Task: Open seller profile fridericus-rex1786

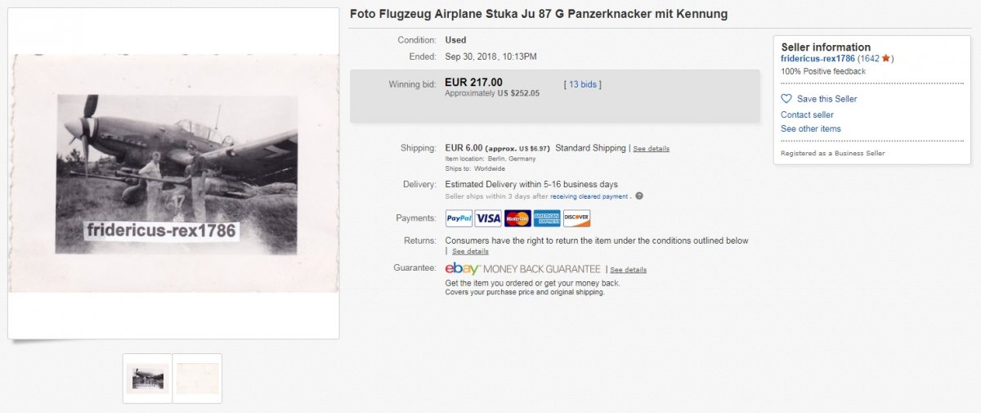Action: [x=817, y=59]
